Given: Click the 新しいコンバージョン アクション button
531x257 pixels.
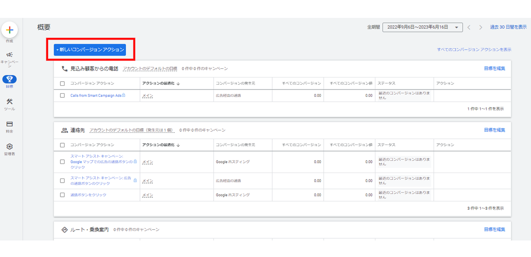Looking at the screenshot, I should coord(90,50).
